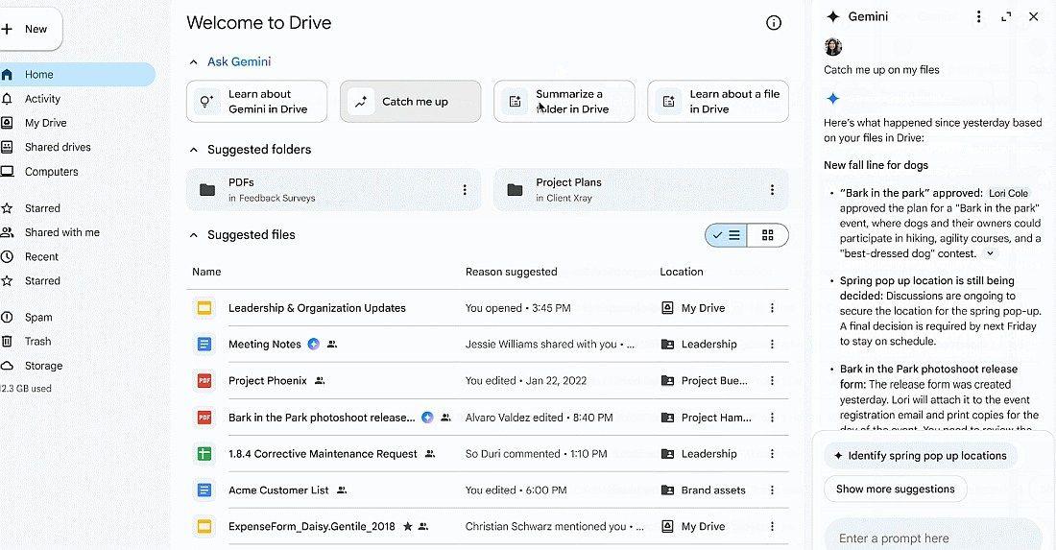
Task: Open the Meeting Notes file name
Action: pos(265,344)
